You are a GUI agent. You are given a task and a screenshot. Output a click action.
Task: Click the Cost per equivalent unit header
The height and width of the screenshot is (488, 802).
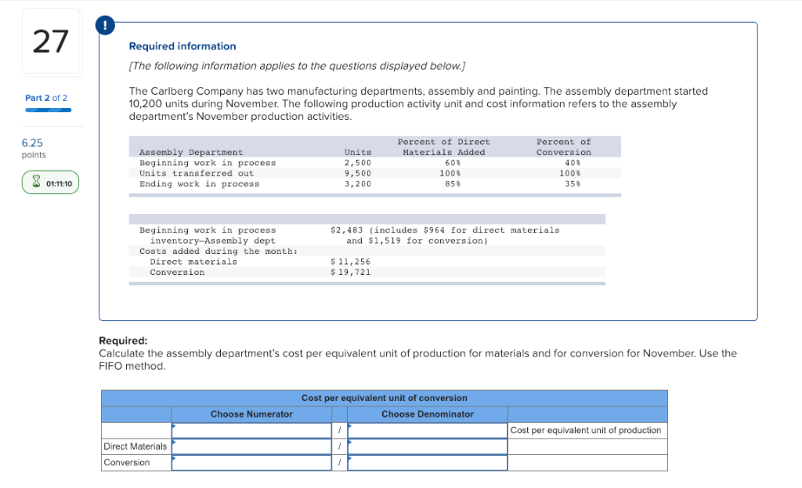pos(385,398)
